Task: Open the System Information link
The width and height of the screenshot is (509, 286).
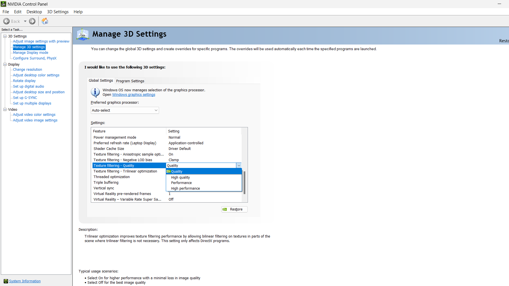Action: pyautogui.click(x=25, y=281)
